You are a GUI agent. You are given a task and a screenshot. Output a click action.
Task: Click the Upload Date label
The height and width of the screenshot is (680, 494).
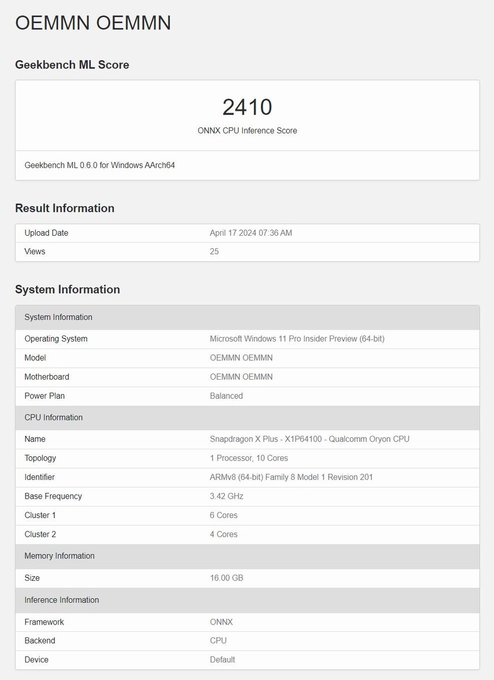click(x=46, y=233)
